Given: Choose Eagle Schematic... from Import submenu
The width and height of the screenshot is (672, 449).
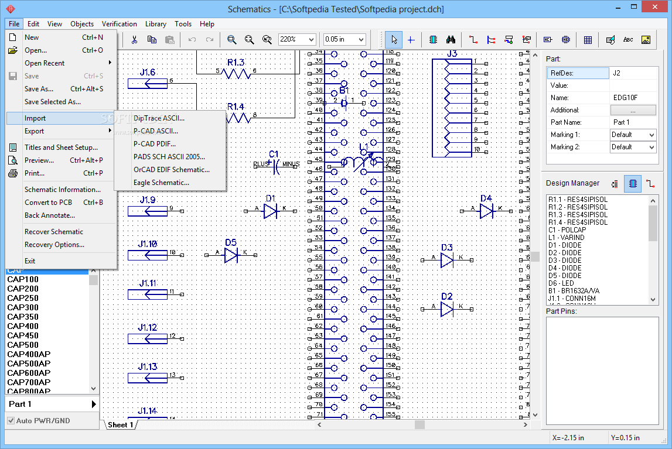Looking at the screenshot, I should pos(170,182).
